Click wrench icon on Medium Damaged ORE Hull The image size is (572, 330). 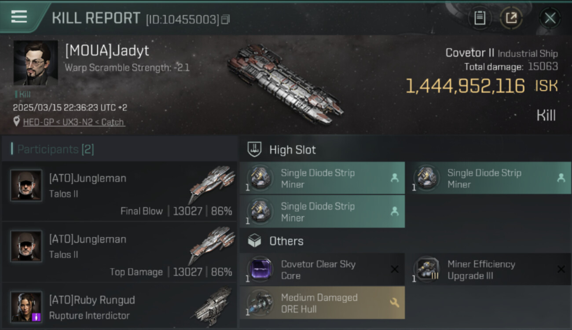pos(394,303)
